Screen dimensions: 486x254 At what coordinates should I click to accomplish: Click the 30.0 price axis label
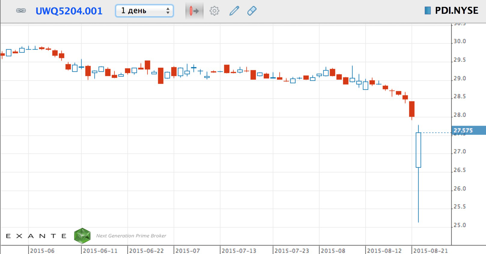point(460,41)
